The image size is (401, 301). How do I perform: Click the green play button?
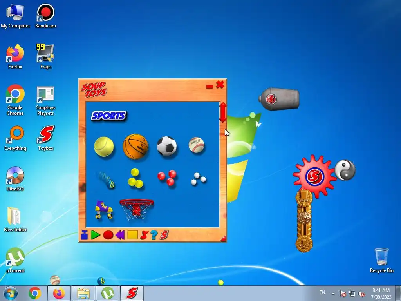point(96,235)
